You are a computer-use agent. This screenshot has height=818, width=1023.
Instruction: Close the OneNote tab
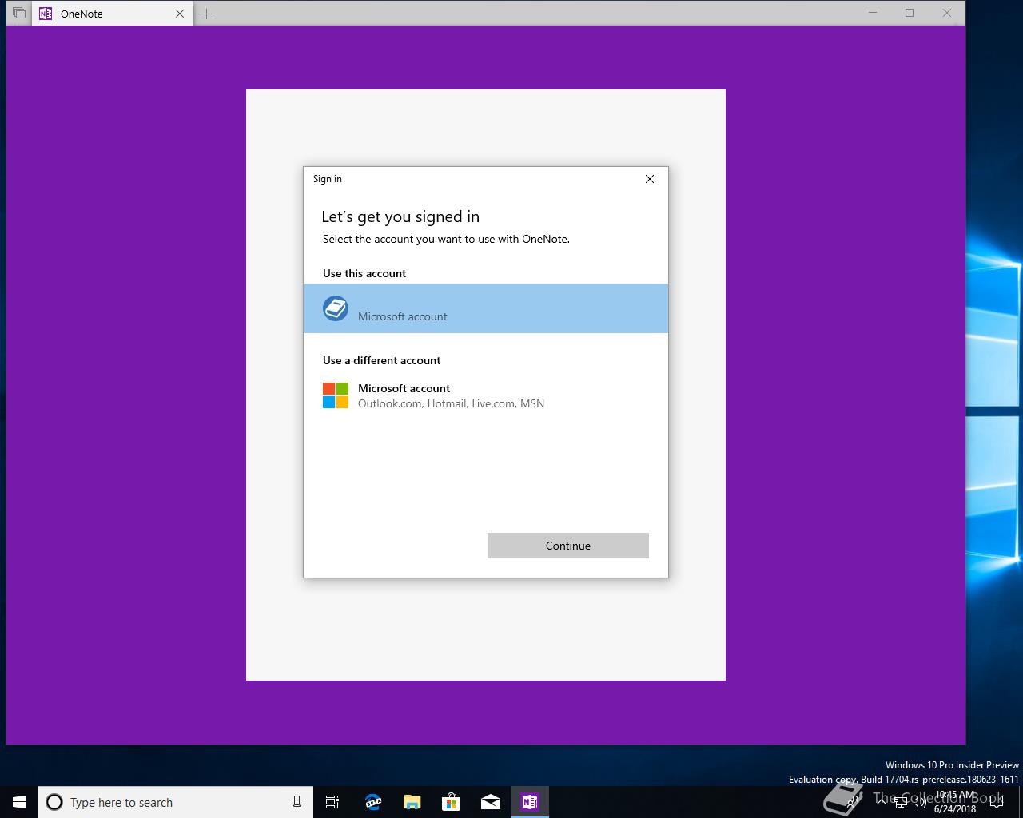point(180,14)
